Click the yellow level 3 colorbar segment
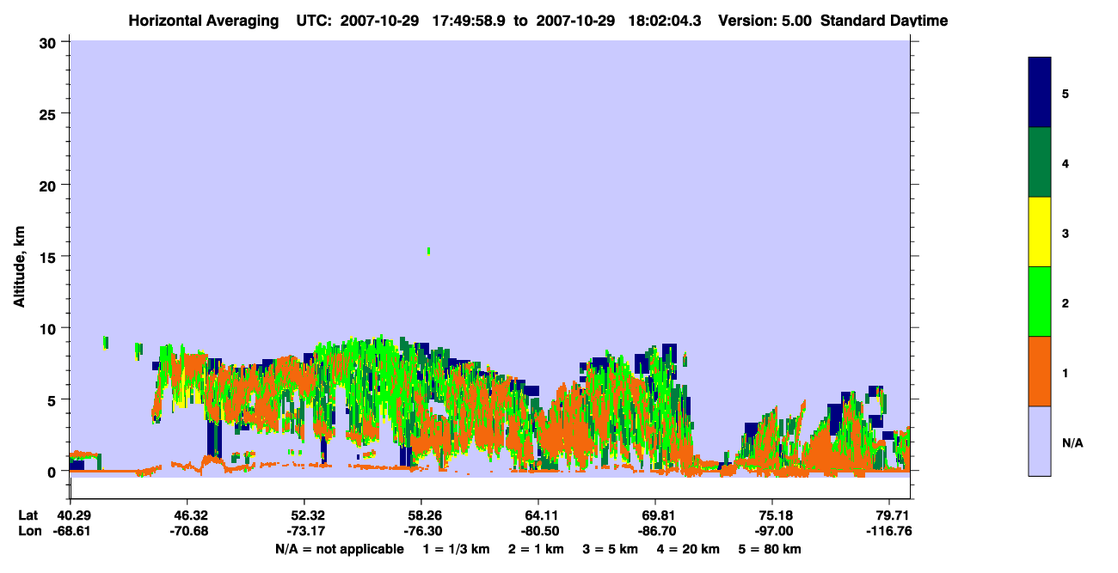1118x573 pixels. click(1040, 232)
